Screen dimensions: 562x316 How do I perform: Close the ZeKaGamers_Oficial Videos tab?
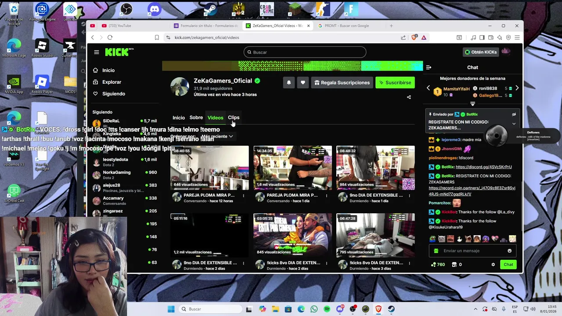point(308,25)
